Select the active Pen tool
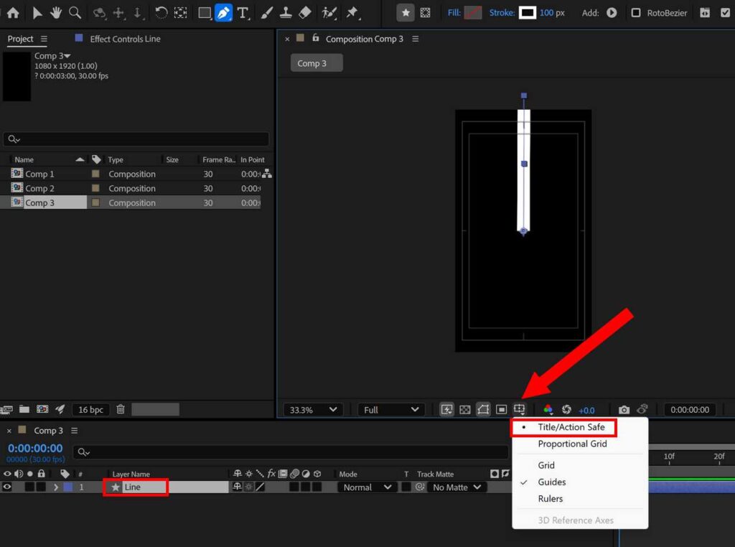The height and width of the screenshot is (547, 735). click(224, 13)
